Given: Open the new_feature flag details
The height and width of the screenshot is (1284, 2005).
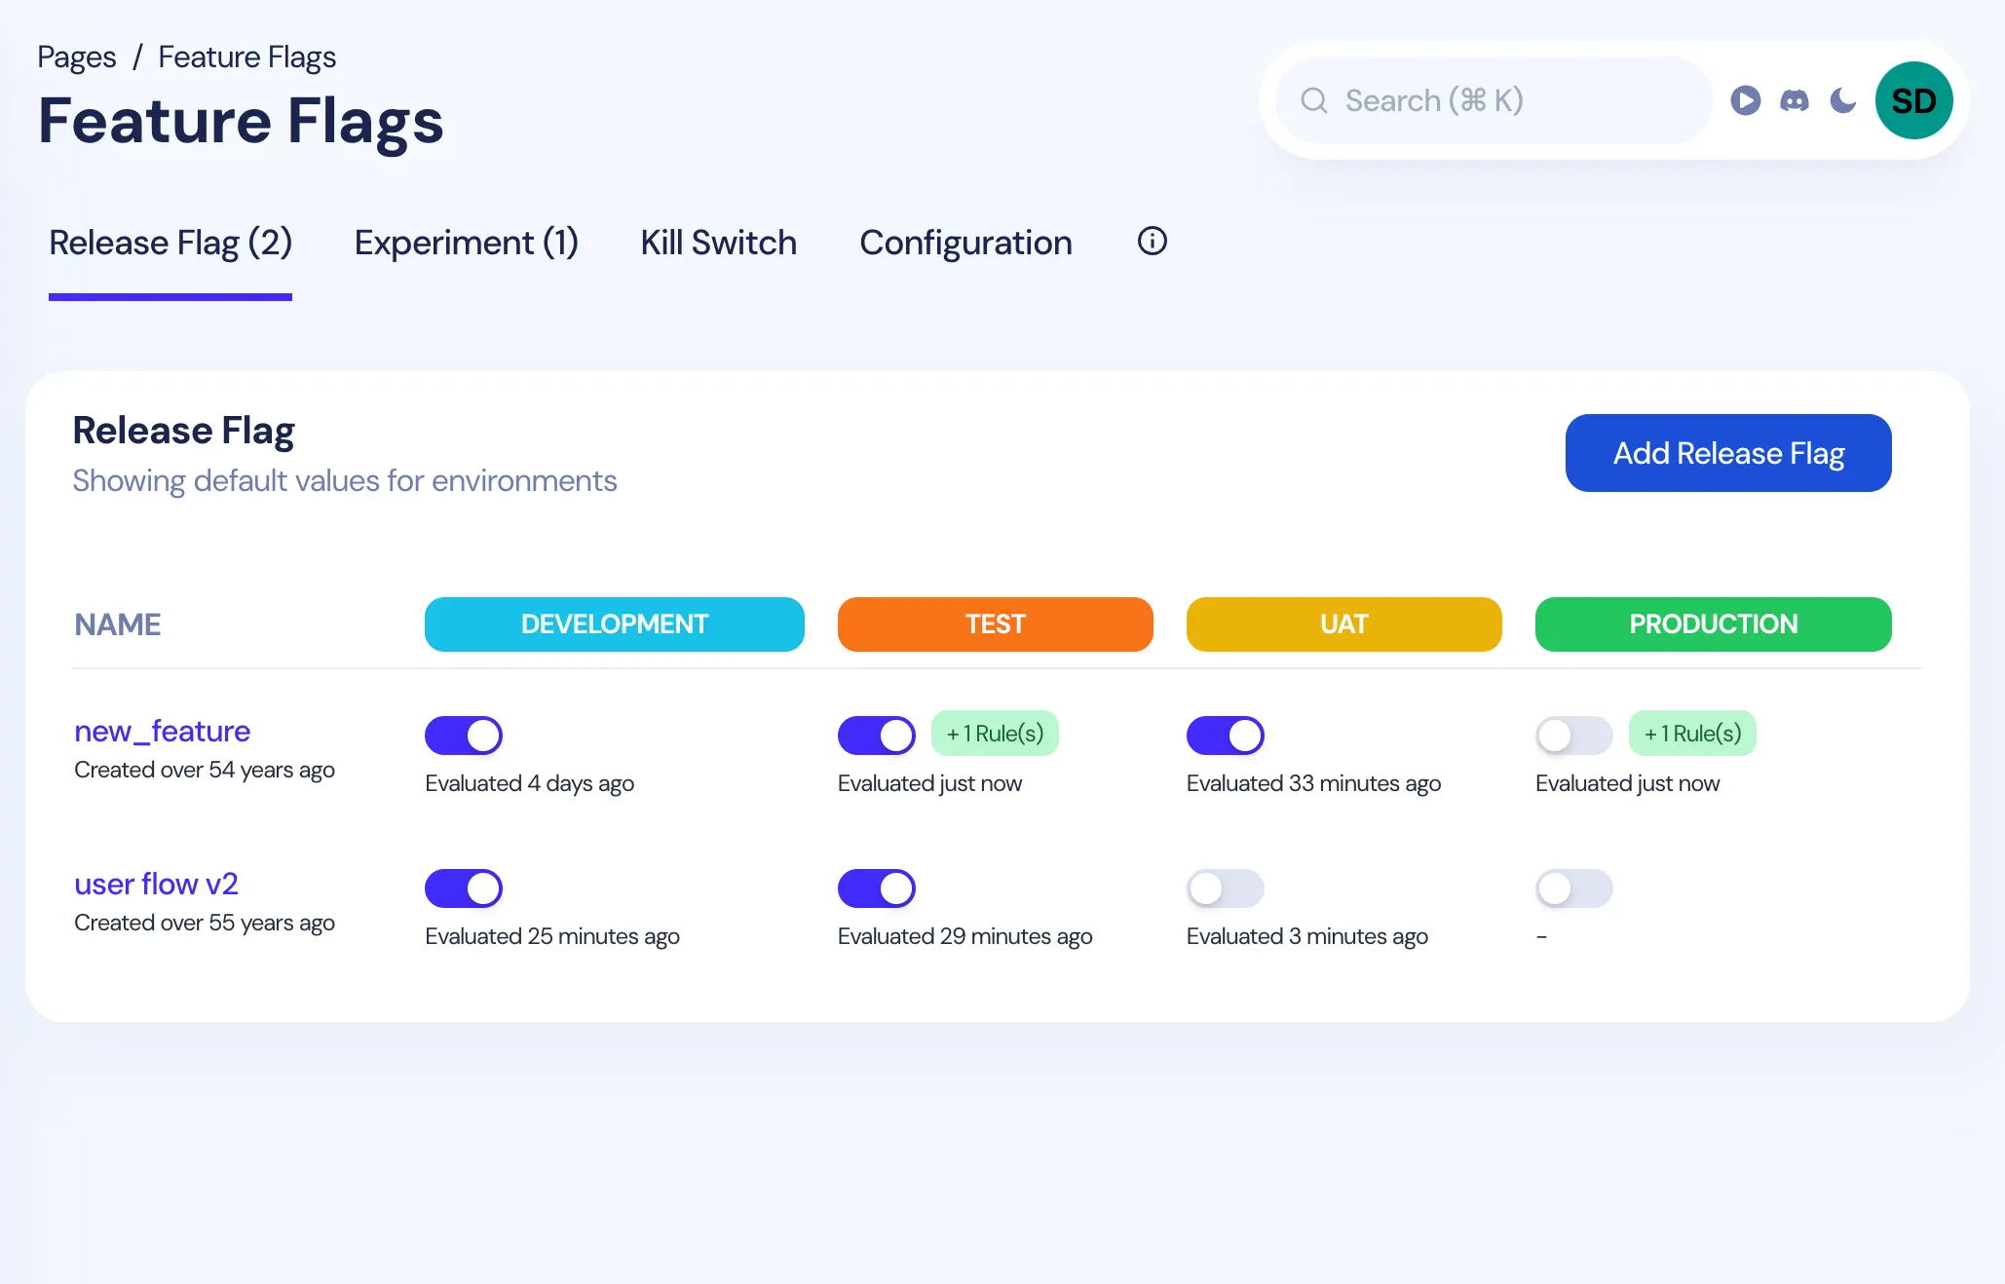Looking at the screenshot, I should 162,731.
